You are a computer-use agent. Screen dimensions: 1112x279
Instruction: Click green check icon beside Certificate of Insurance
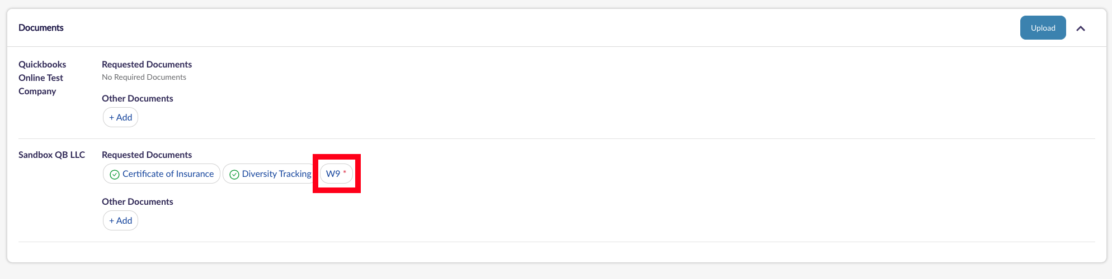[x=115, y=175]
